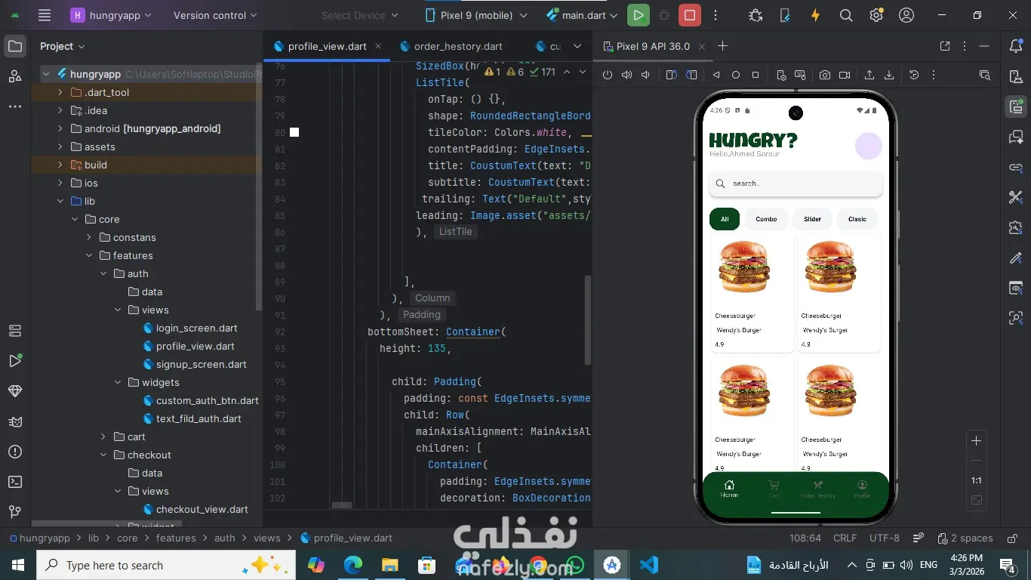Open Microsoft Edge from taskbar
This screenshot has height=580, width=1031.
click(353, 565)
